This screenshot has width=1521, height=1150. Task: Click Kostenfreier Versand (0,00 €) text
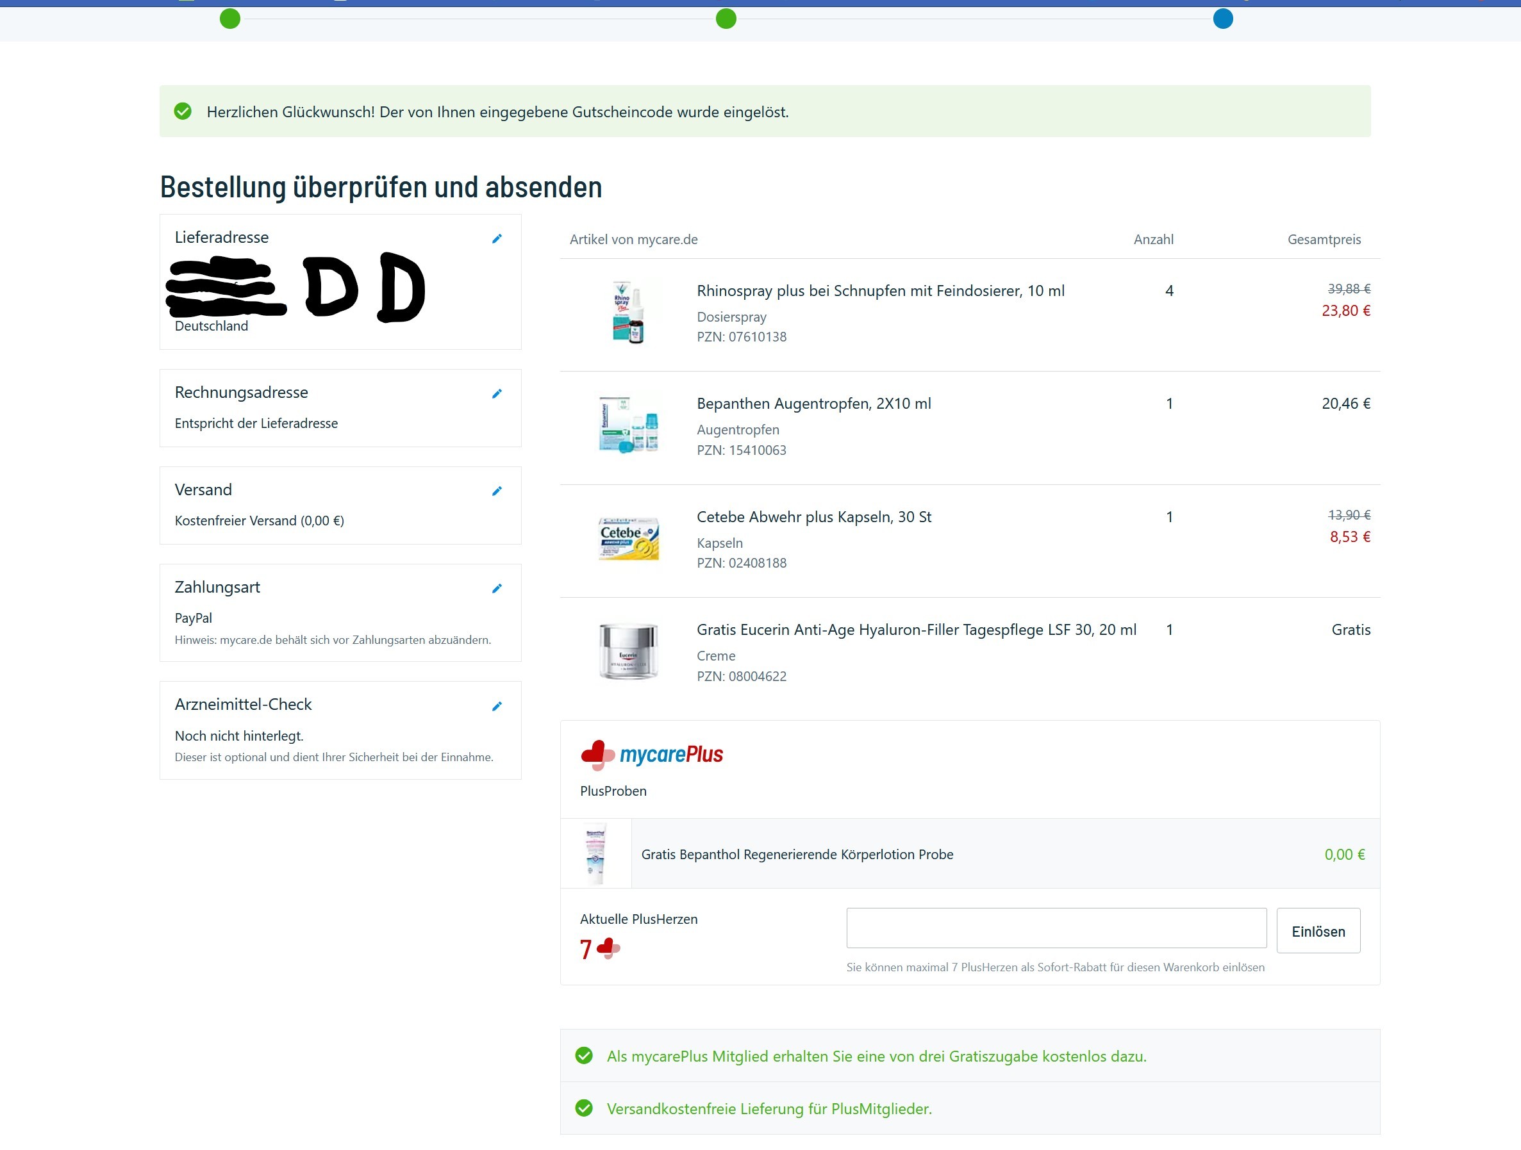click(x=259, y=520)
